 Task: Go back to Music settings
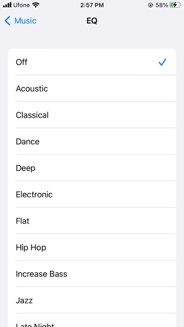point(20,20)
